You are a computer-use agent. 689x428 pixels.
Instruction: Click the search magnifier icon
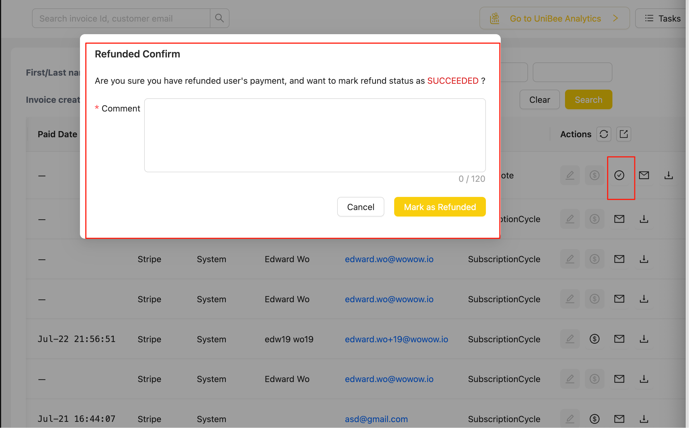pos(219,18)
